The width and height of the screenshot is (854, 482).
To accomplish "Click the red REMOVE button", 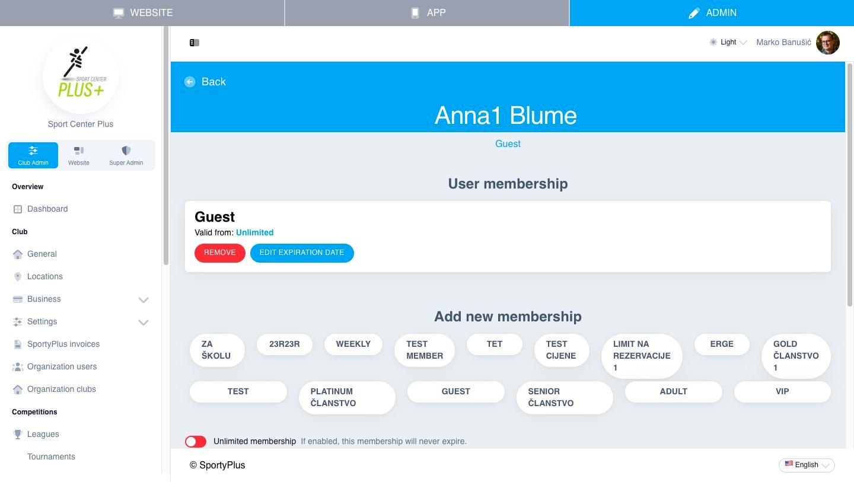I will [x=220, y=253].
